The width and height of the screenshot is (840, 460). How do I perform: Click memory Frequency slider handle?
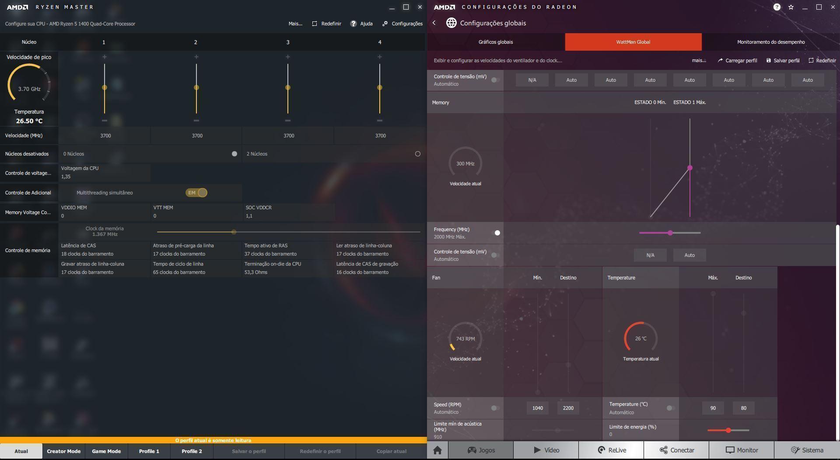point(670,233)
